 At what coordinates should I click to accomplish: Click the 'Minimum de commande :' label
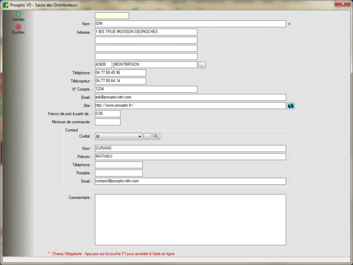coord(72,122)
